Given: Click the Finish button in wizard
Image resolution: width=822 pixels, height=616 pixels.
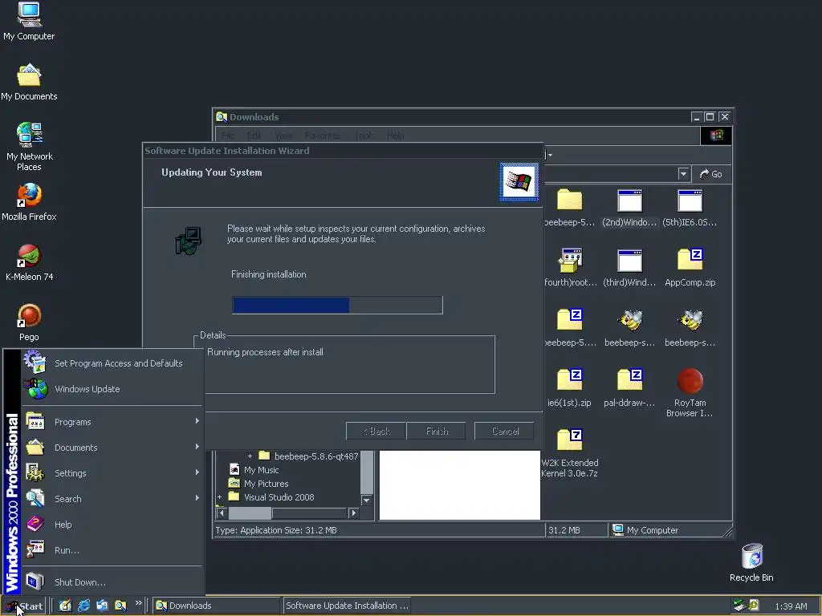Looking at the screenshot, I should pos(436,431).
